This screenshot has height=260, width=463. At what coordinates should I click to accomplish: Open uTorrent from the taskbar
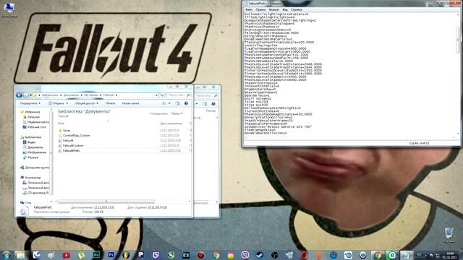click(81, 255)
